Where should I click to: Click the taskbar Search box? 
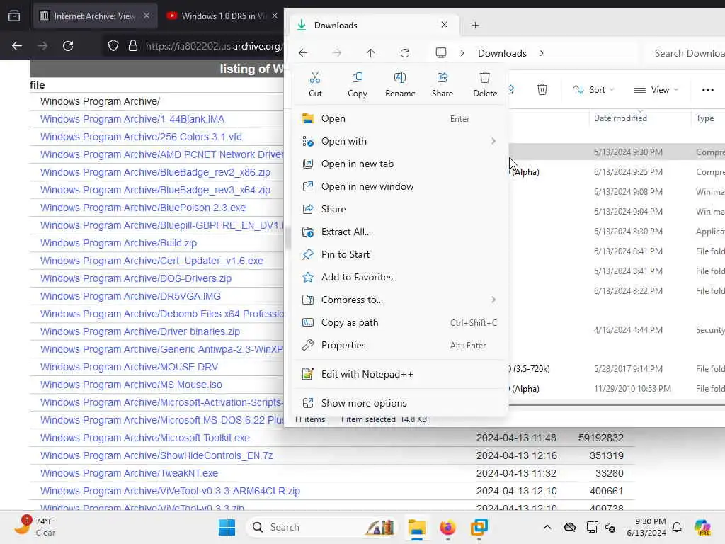coord(322,527)
